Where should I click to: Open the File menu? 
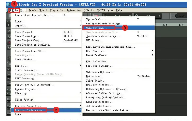(15, 10)
